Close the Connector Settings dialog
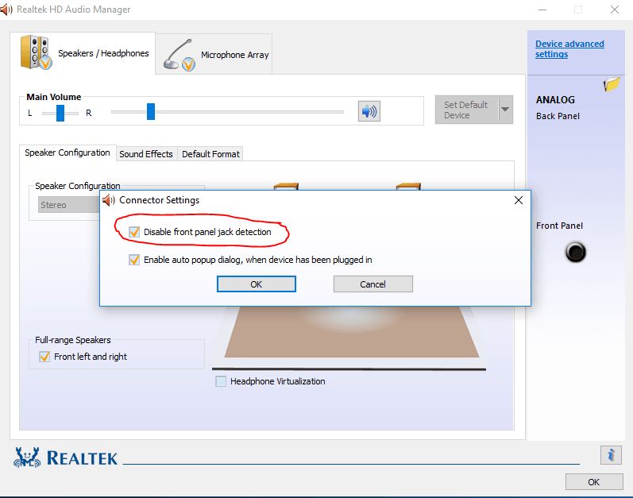The width and height of the screenshot is (633, 498). [519, 201]
